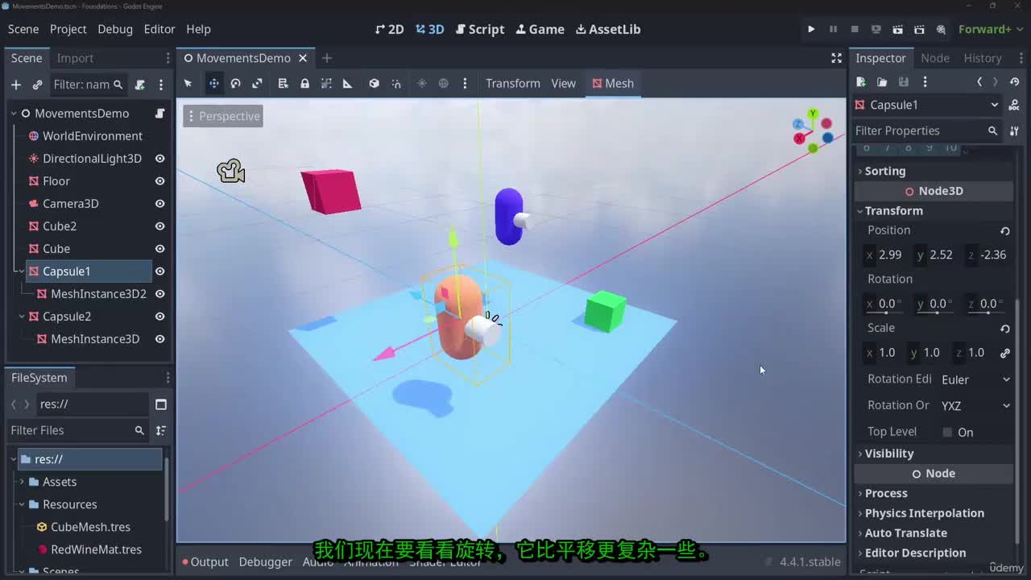Click the Run Current Scene icon
The height and width of the screenshot is (580, 1031).
pyautogui.click(x=898, y=29)
